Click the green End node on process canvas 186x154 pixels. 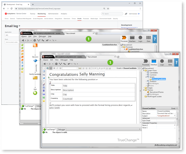(35, 93)
